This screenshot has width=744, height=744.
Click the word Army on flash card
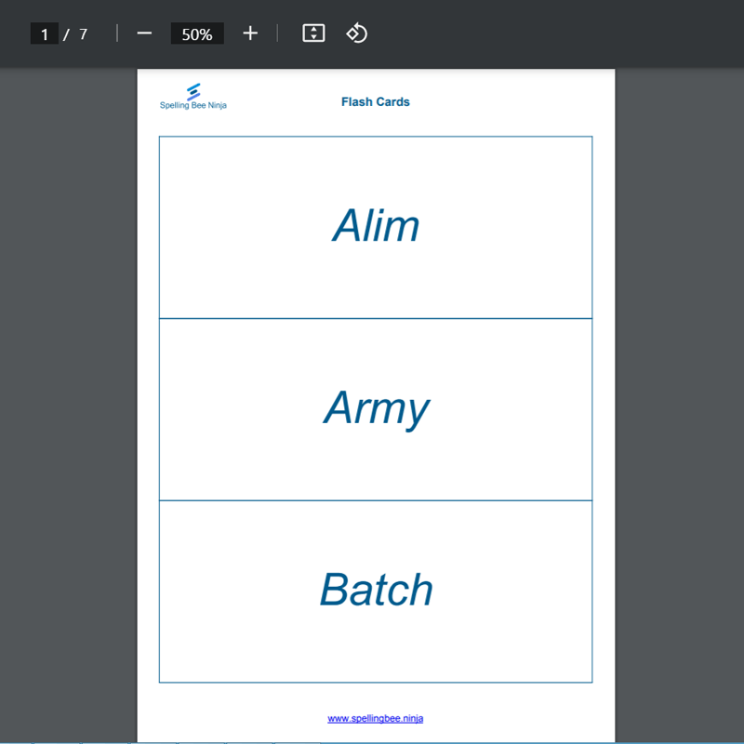[x=377, y=410]
